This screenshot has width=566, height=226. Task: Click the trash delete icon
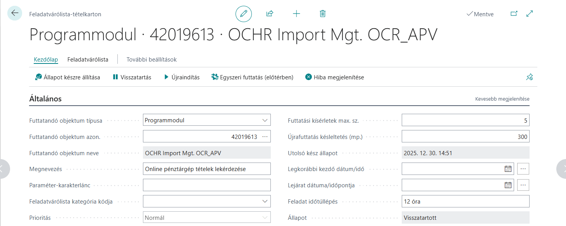coord(322,14)
